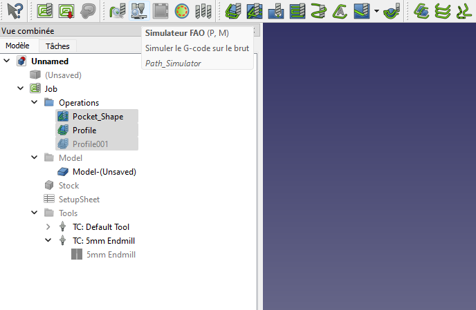The image size is (476, 310).
Task: Click the stacked green paths Array icon
Action: (443, 10)
